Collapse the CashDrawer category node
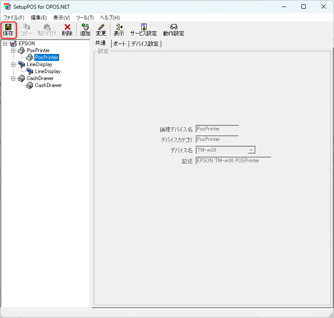The image size is (334, 318). pos(13,78)
